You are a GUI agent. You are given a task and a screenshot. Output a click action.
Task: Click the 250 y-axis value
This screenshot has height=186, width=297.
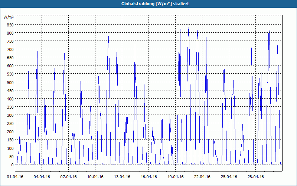tap(11, 124)
